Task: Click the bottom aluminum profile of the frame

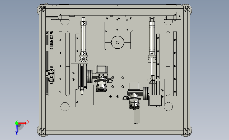Action: pos(115,131)
